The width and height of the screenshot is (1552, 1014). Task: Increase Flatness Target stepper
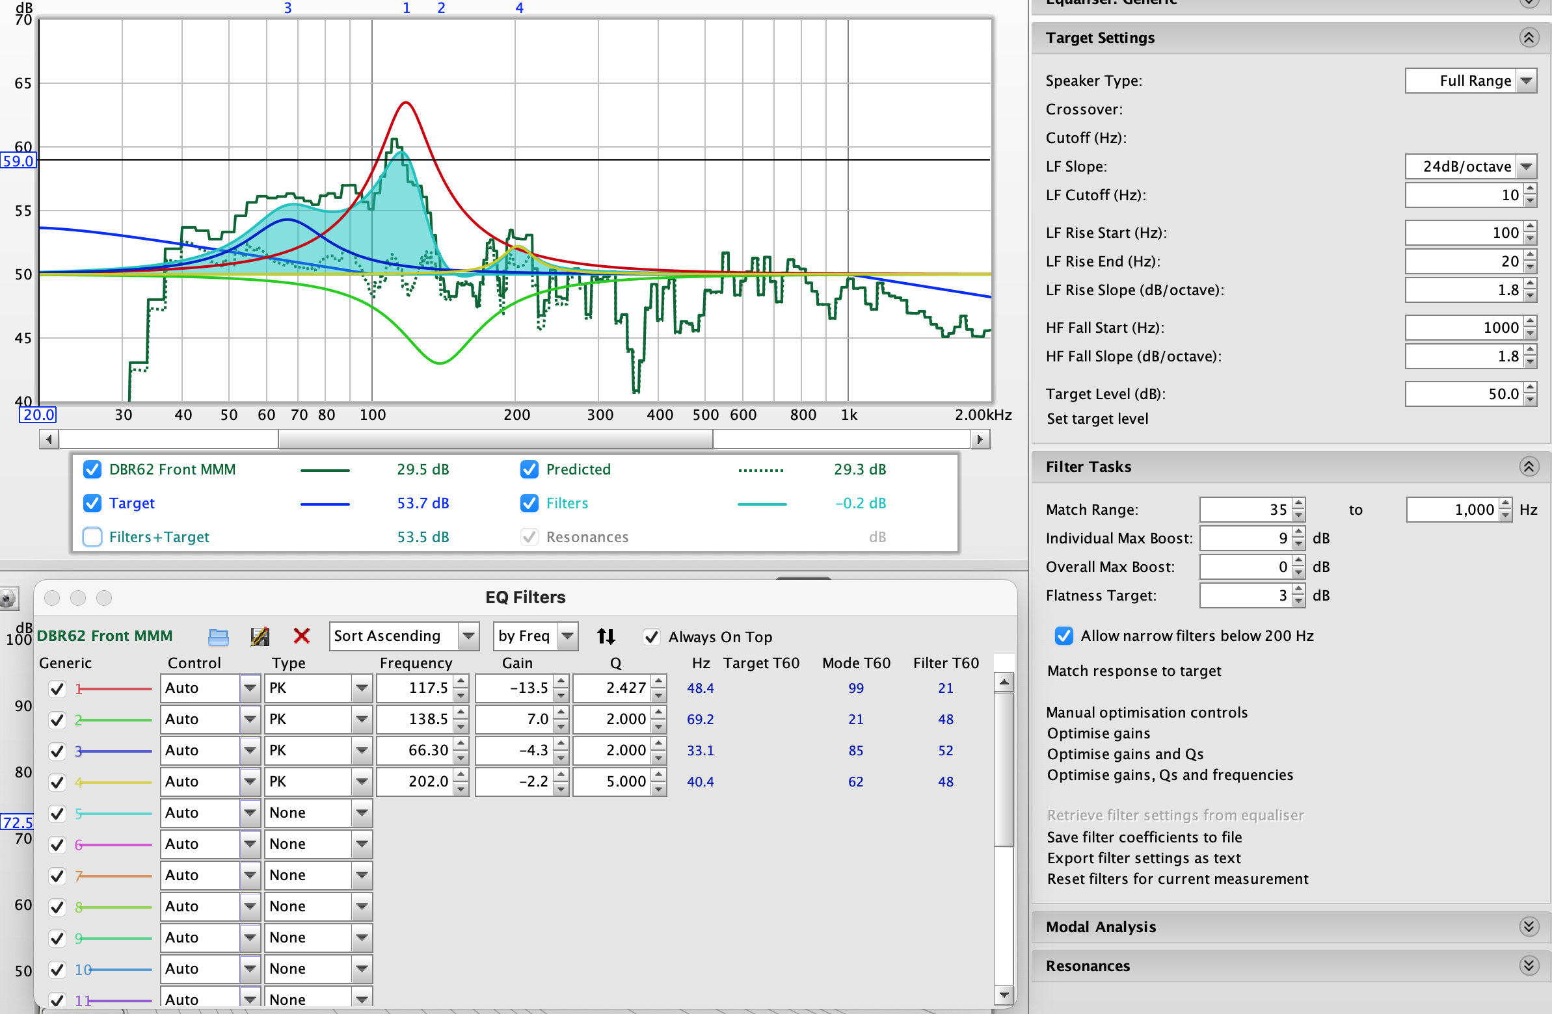click(x=1298, y=590)
